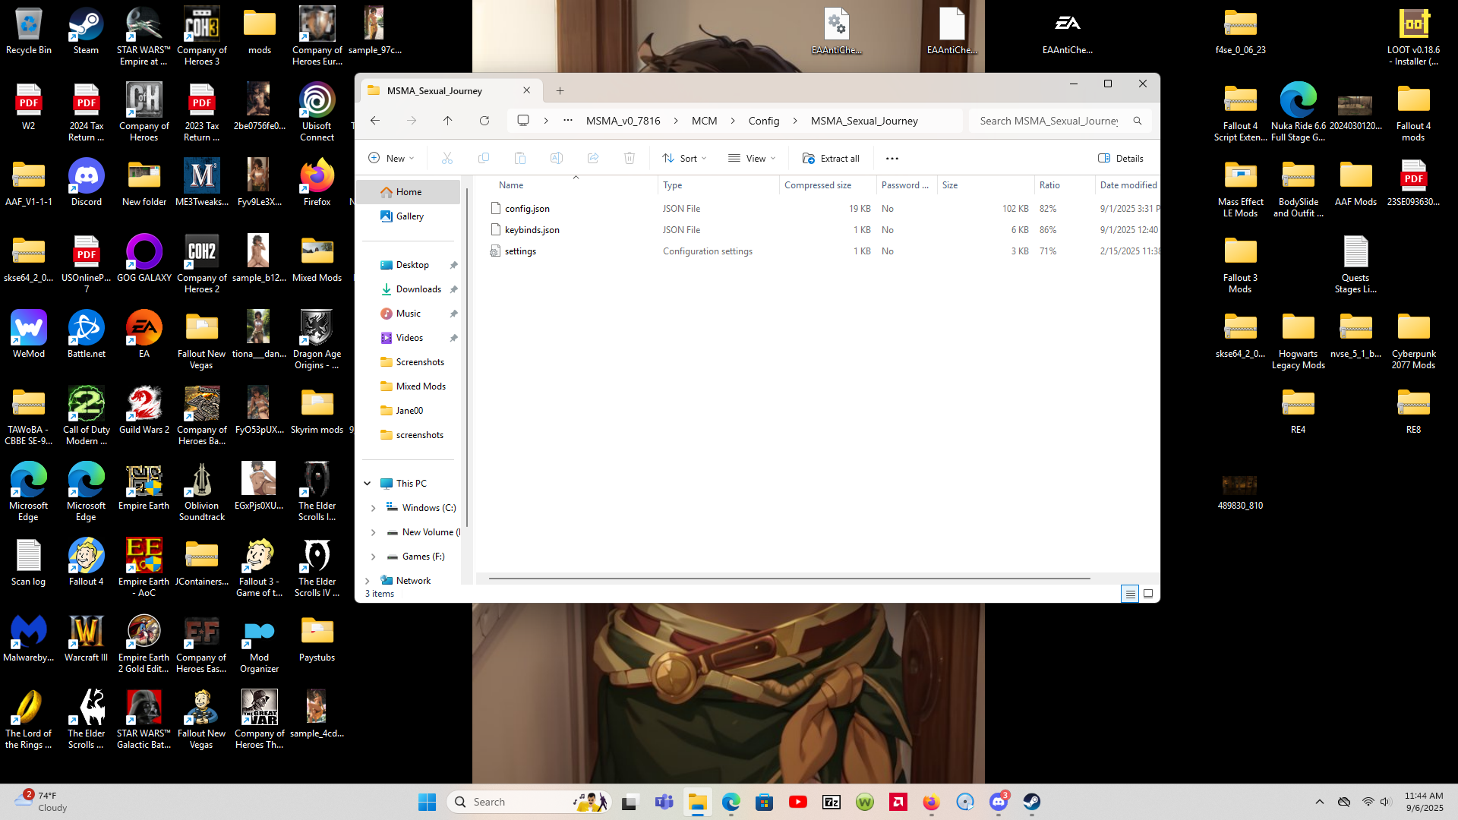Go back in File Explorer

click(375, 121)
